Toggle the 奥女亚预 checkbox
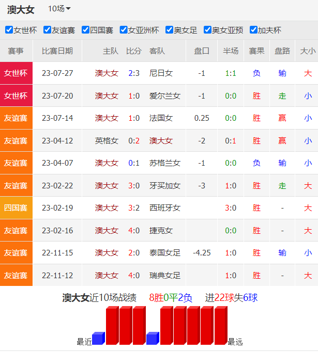The image size is (318, 352). click(x=208, y=30)
